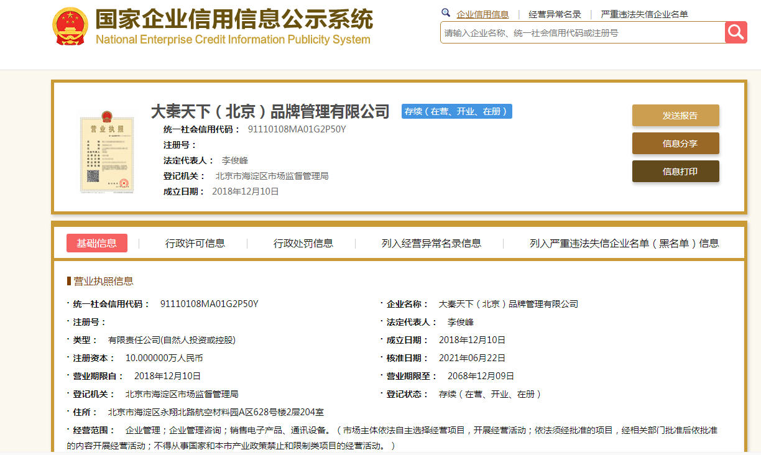Switch to the 基础信息 tab

96,243
